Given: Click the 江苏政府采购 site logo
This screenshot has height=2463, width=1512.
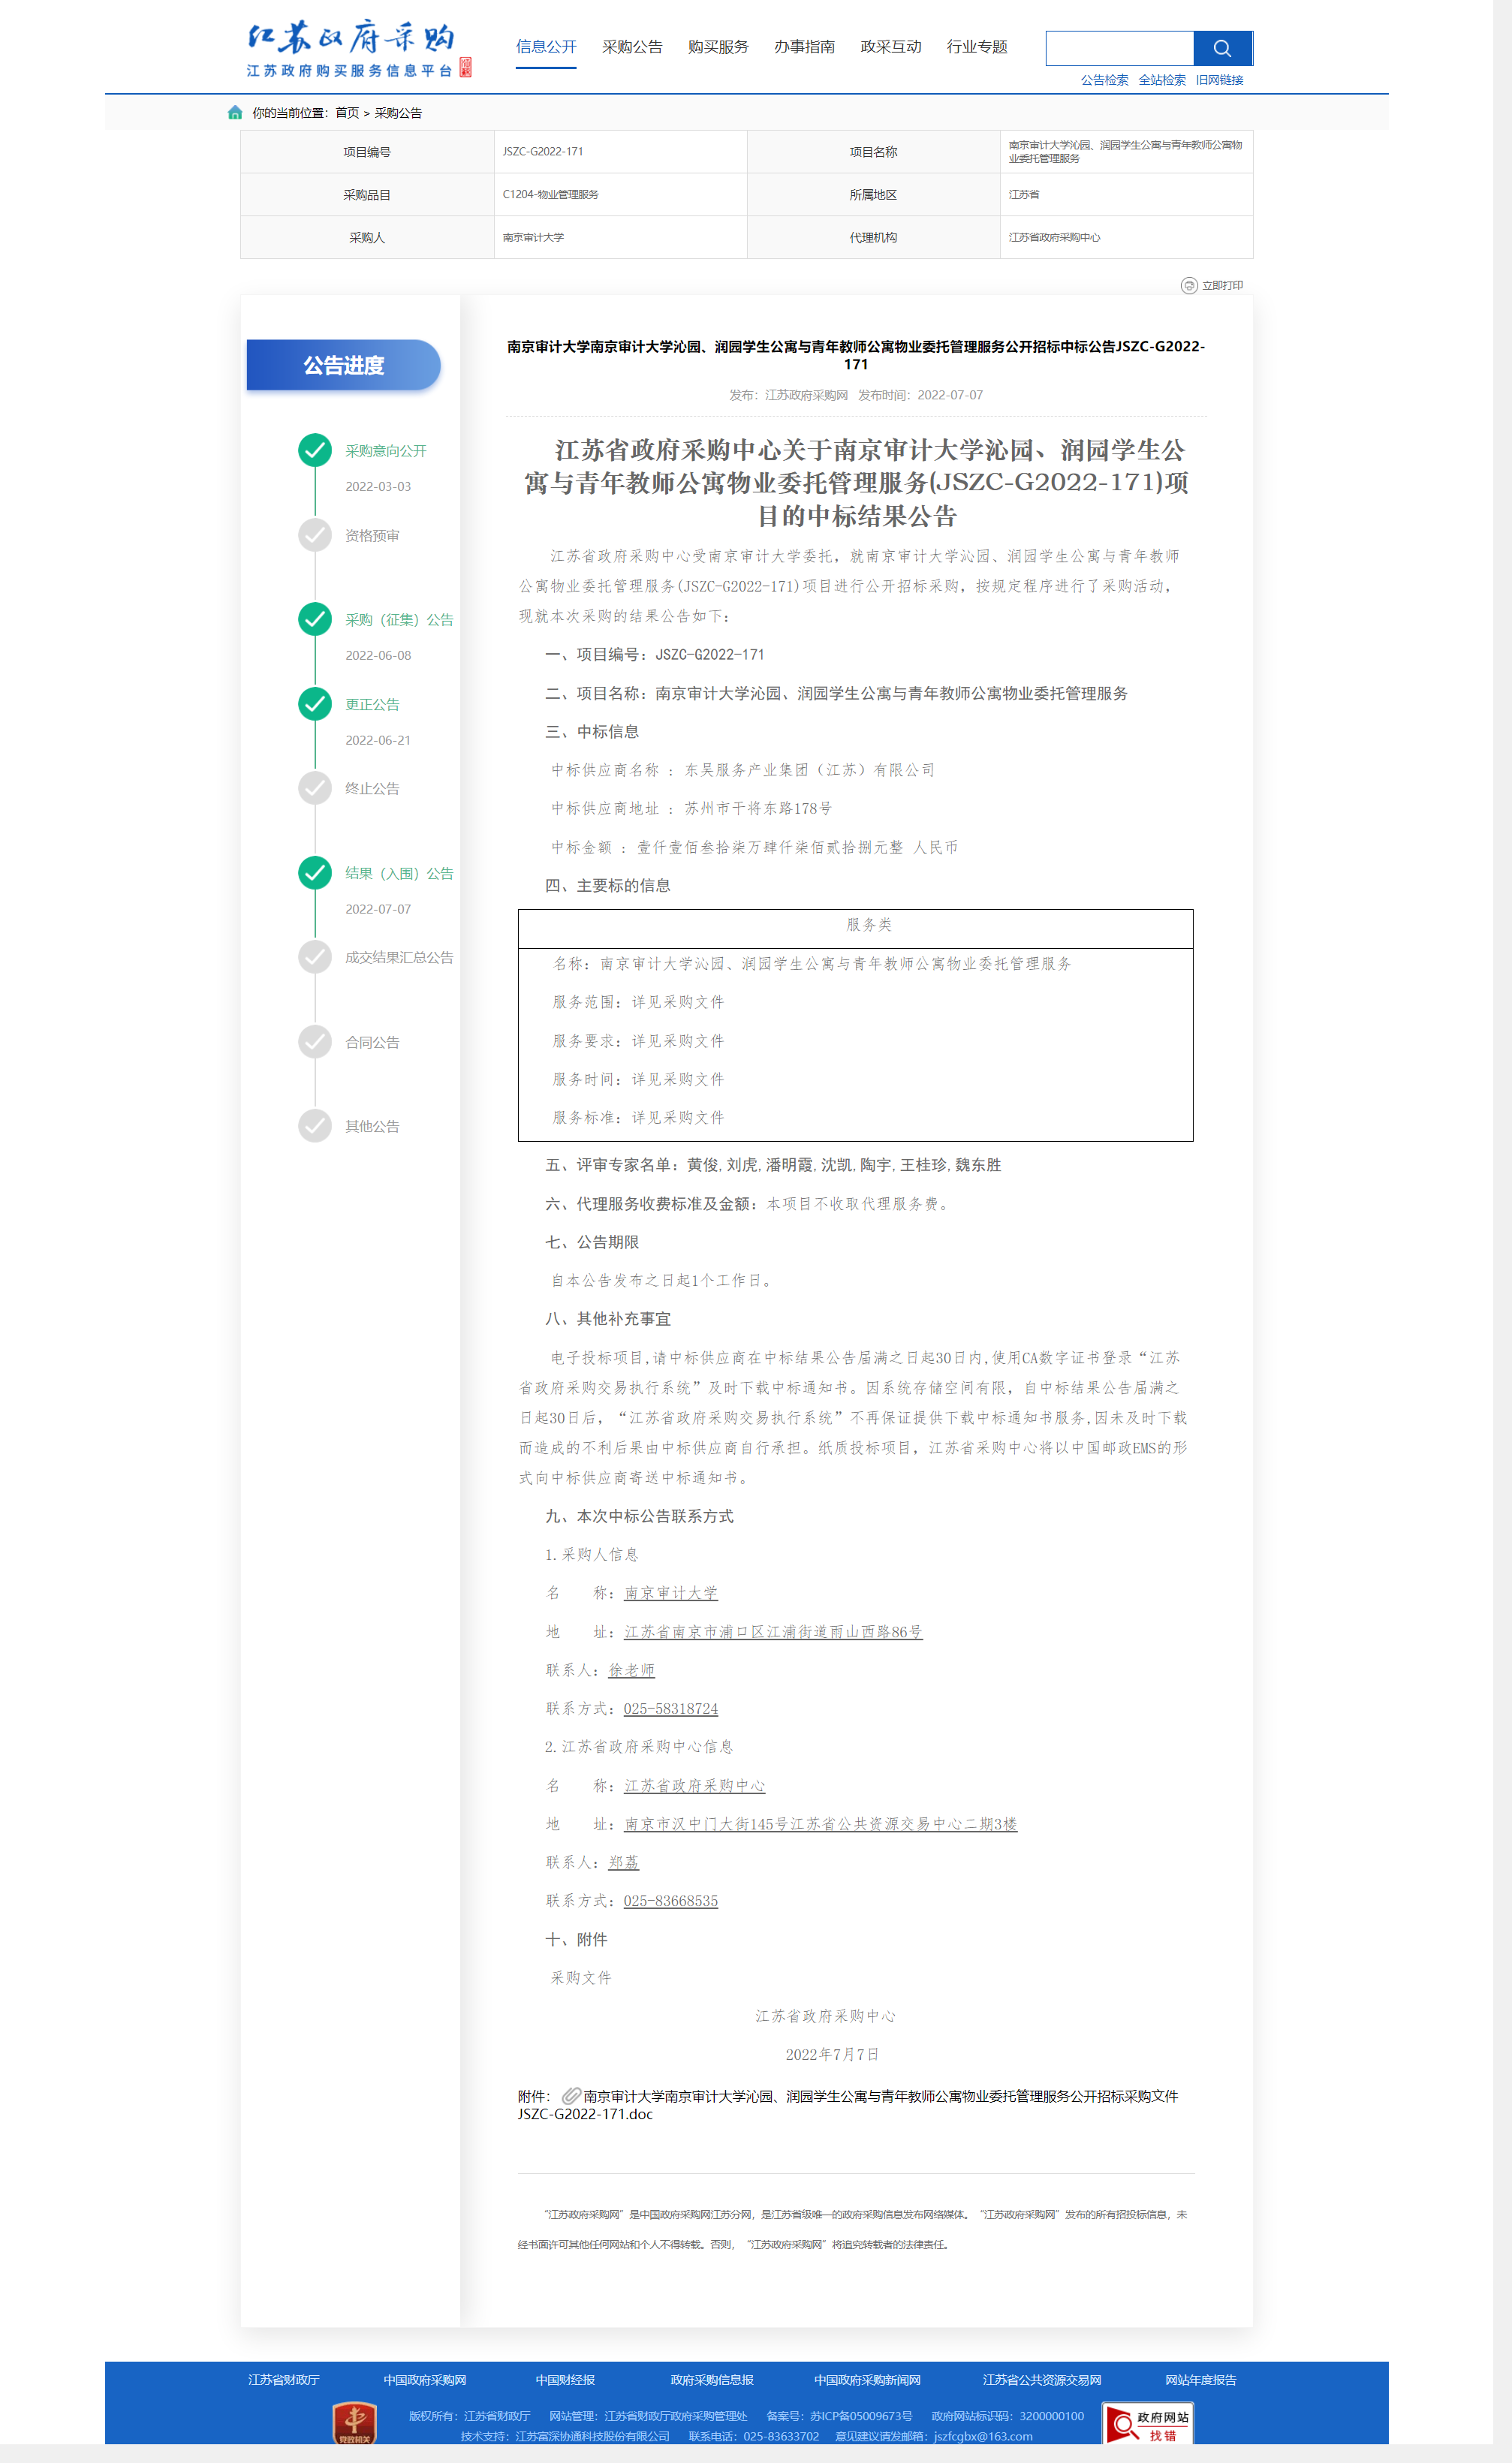Looking at the screenshot, I should click(x=358, y=49).
